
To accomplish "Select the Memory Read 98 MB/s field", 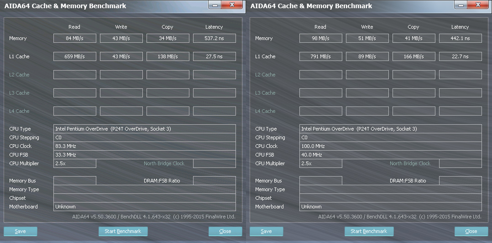I will [x=321, y=38].
